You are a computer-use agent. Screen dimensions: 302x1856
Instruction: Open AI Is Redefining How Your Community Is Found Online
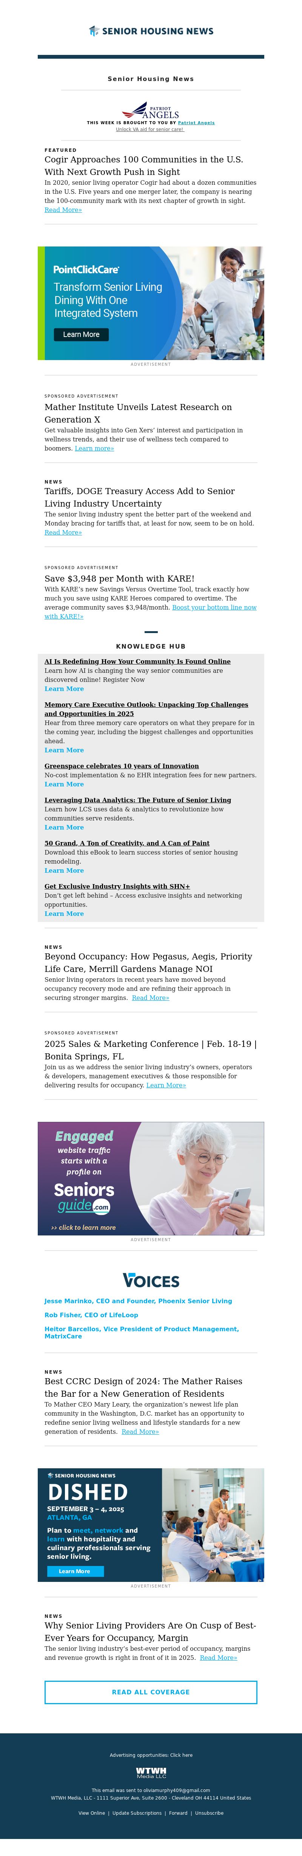tap(137, 661)
